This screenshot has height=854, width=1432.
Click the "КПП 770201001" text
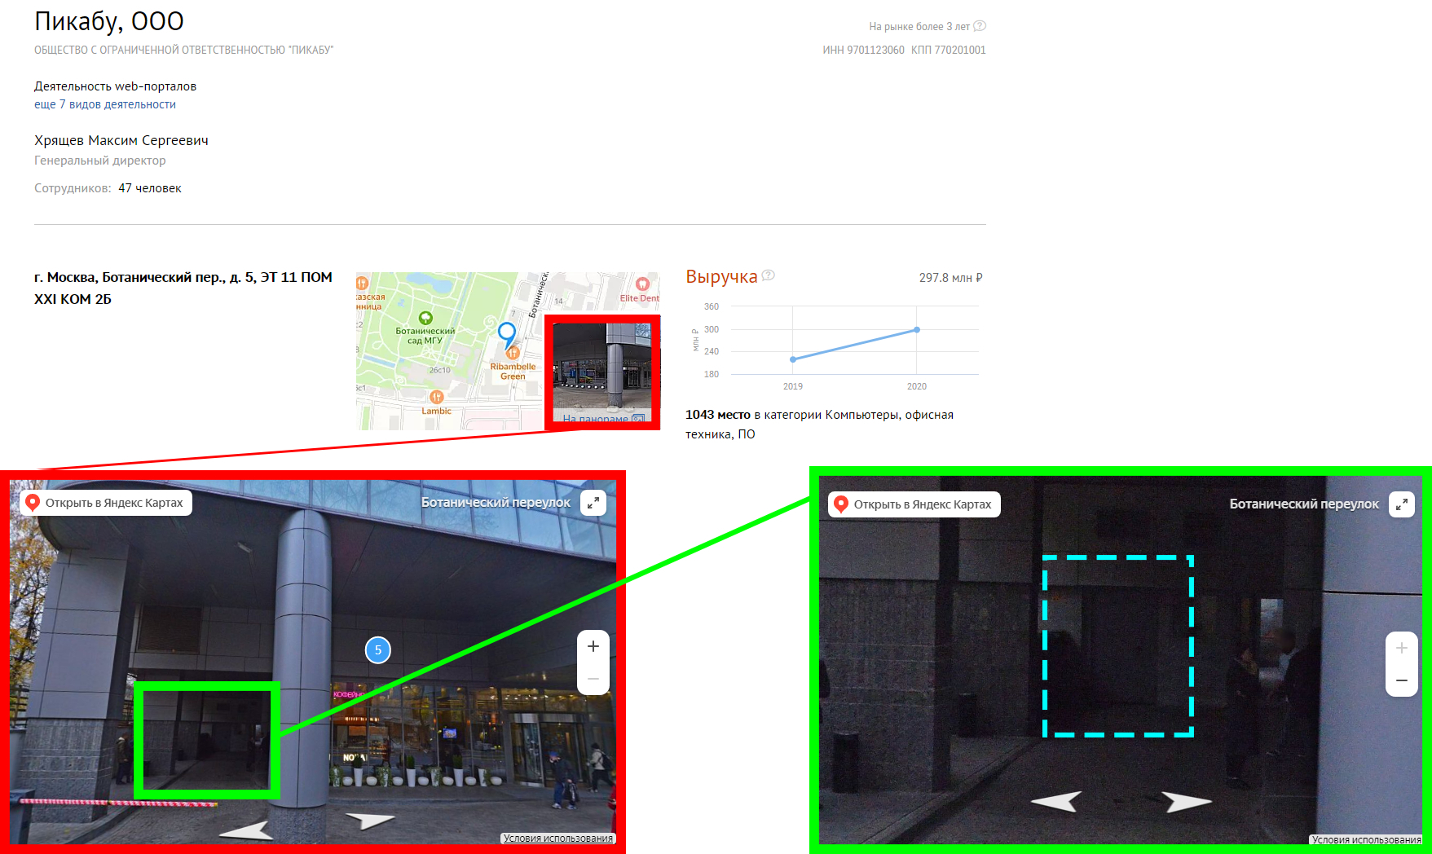[x=949, y=50]
